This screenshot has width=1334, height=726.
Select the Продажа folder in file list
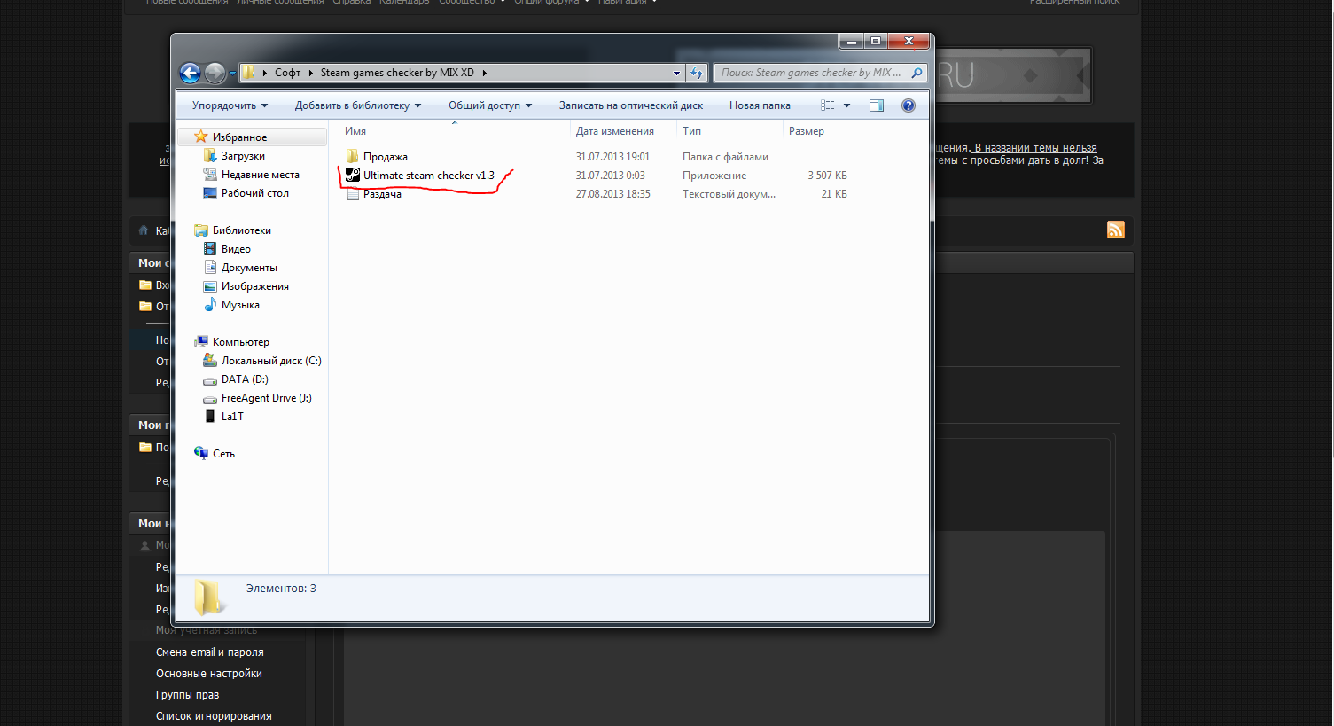point(386,157)
